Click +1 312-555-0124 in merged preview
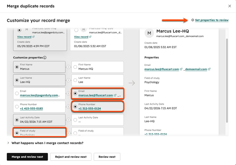 [156, 134]
